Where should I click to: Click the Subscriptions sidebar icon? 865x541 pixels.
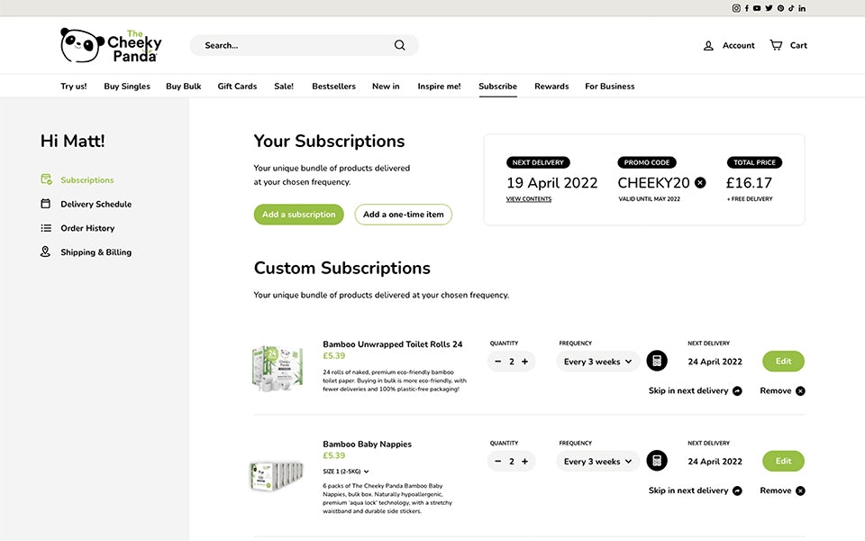point(46,179)
